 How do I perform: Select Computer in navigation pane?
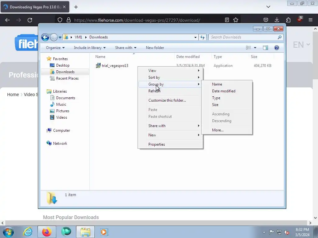61,130
